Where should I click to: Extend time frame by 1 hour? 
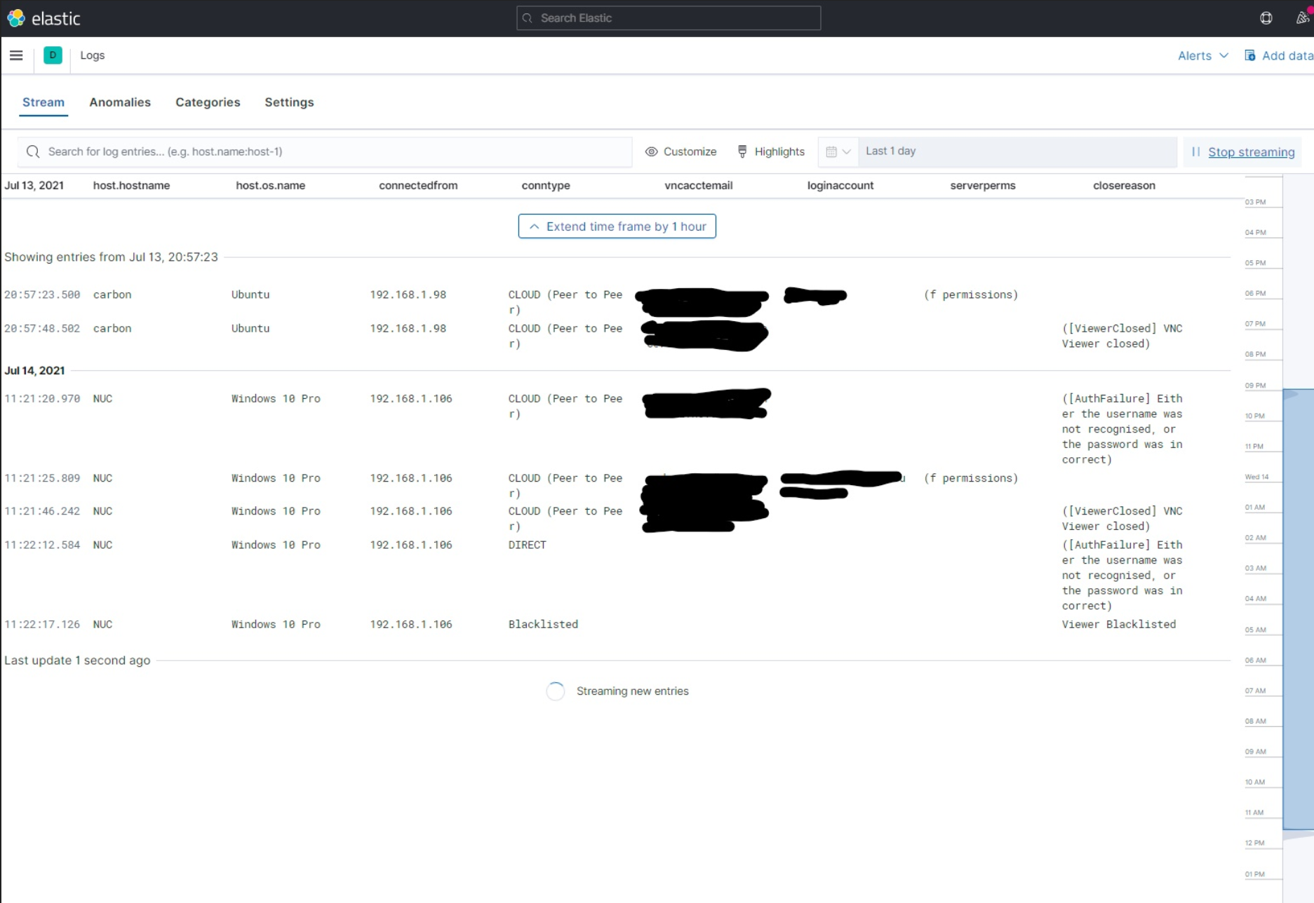pos(617,226)
